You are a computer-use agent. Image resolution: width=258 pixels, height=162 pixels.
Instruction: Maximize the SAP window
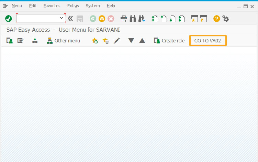(246, 7)
